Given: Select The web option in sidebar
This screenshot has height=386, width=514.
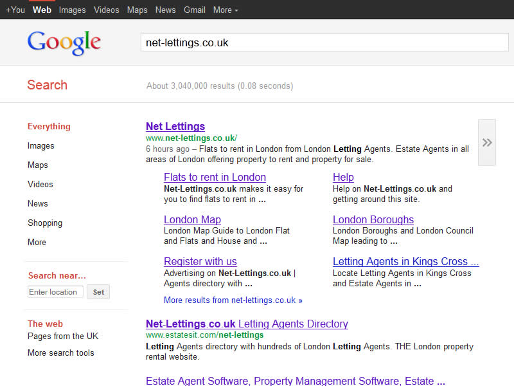Looking at the screenshot, I should coord(45,324).
